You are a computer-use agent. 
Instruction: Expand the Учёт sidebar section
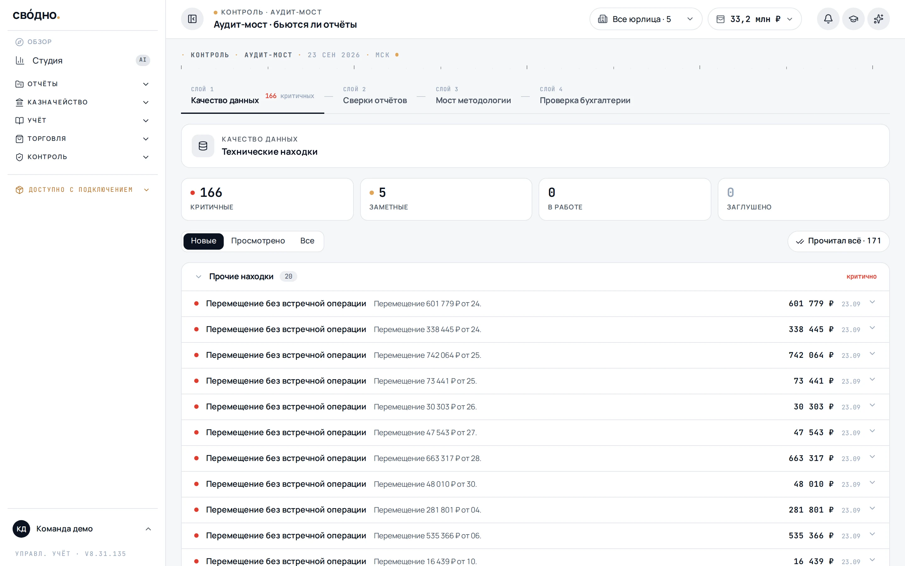[x=83, y=120]
